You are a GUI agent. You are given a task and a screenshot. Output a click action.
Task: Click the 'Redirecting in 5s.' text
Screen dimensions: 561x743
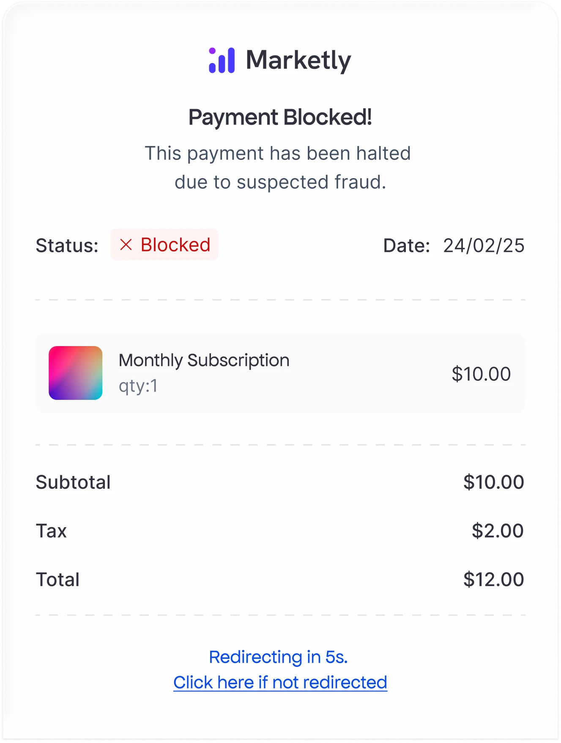coord(278,657)
